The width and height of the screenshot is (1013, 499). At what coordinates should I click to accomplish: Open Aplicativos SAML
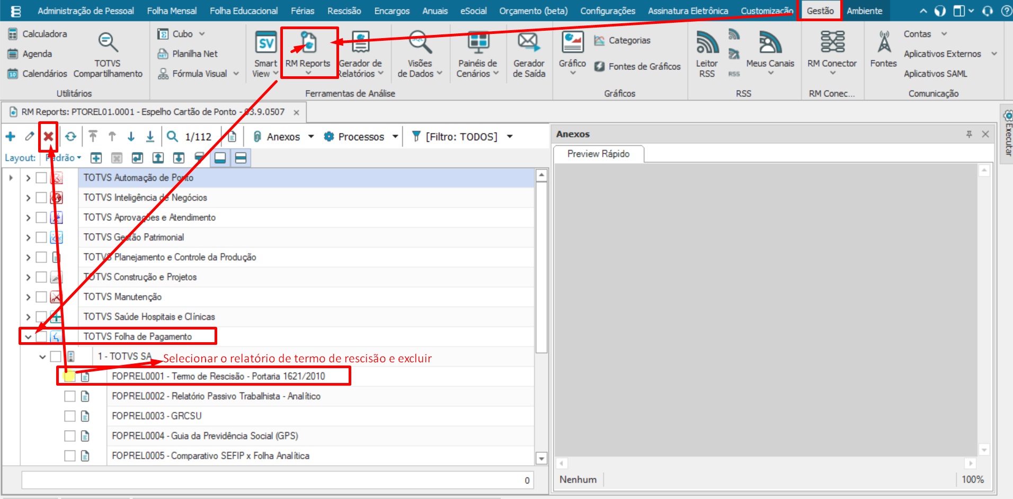tap(935, 74)
